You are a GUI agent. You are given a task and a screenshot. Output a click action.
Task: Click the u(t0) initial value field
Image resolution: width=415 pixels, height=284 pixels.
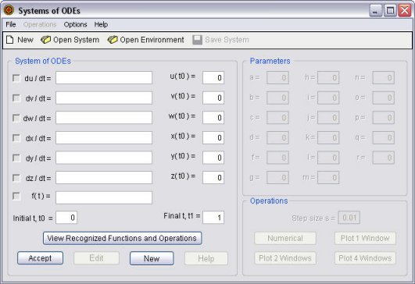[213, 78]
